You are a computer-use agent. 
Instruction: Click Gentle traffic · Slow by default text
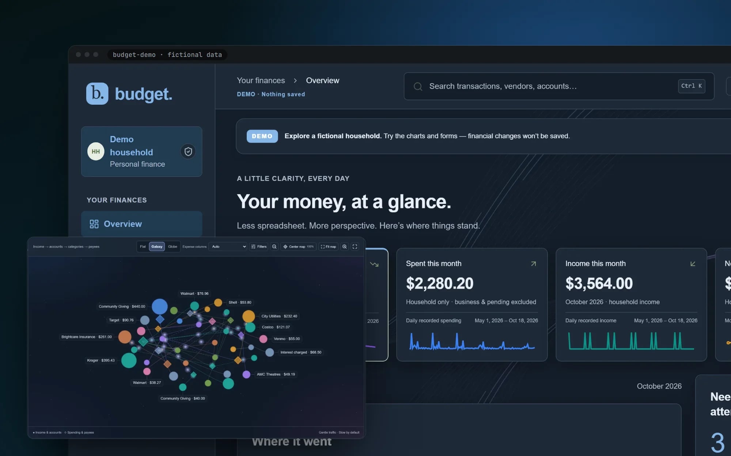339,432
